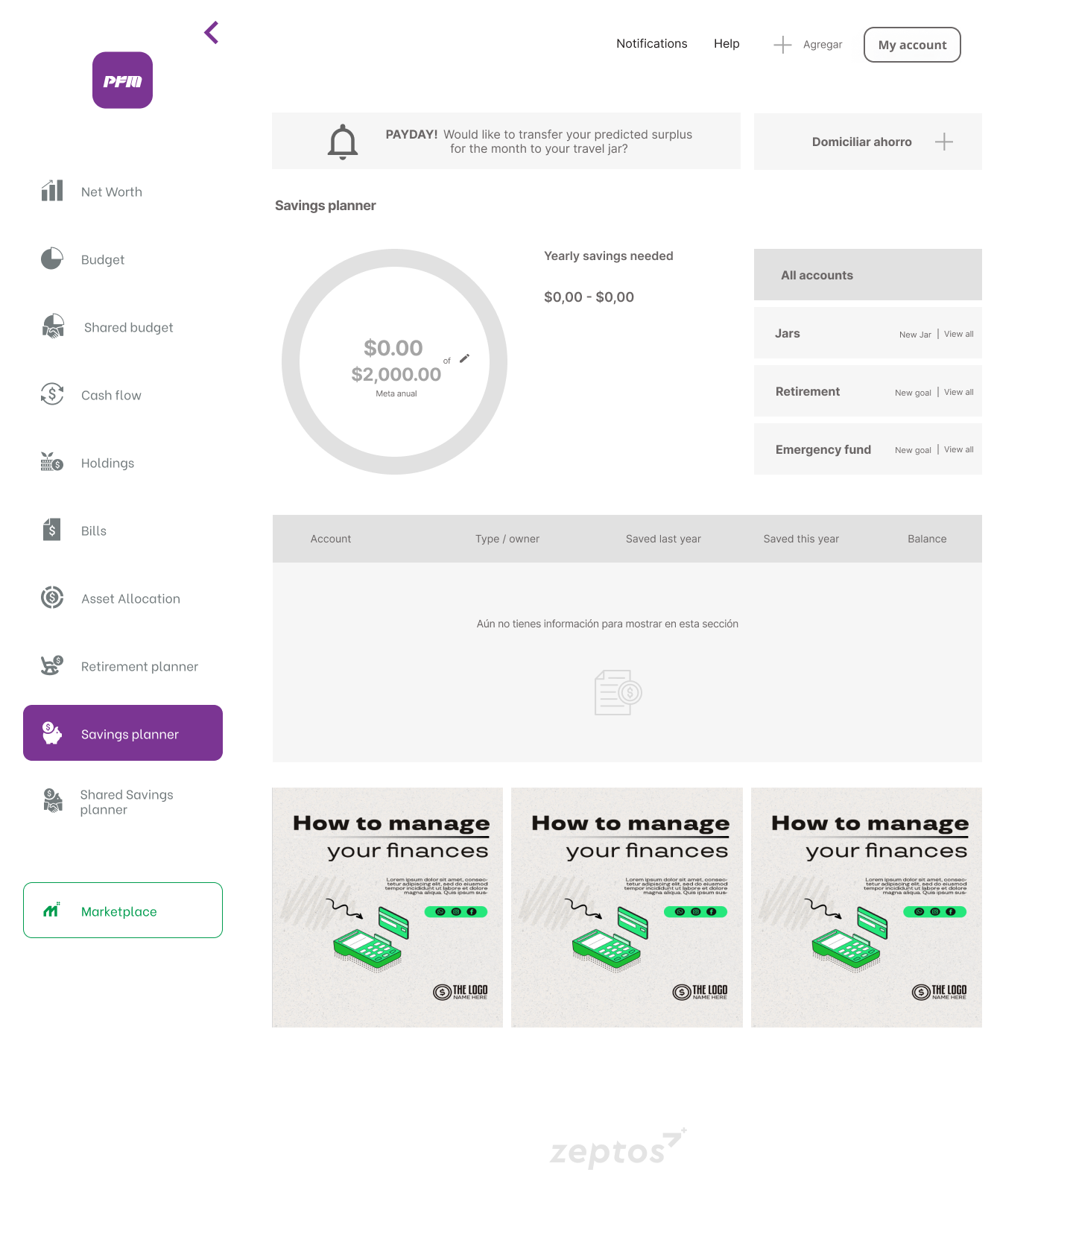
Task: Open the Budget pie chart icon
Action: [52, 259]
